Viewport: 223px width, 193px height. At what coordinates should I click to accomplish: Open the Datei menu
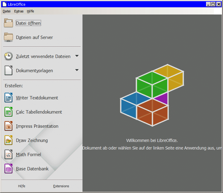(x=6, y=11)
